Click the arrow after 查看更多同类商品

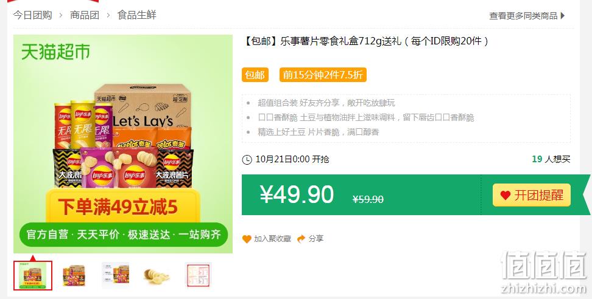[x=563, y=16]
